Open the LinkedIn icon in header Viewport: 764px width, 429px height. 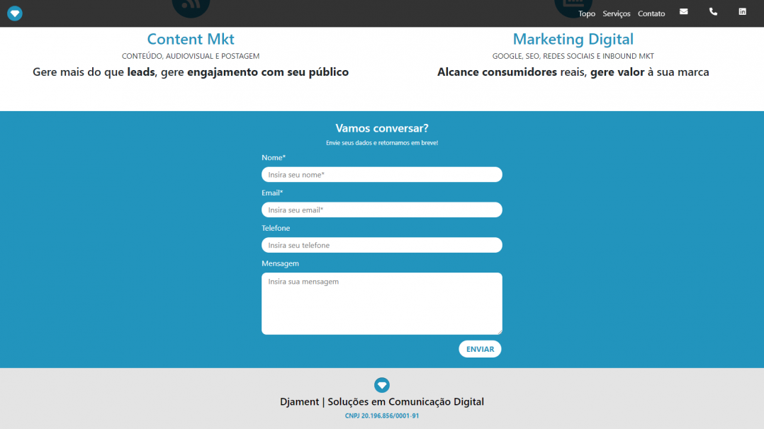click(742, 11)
